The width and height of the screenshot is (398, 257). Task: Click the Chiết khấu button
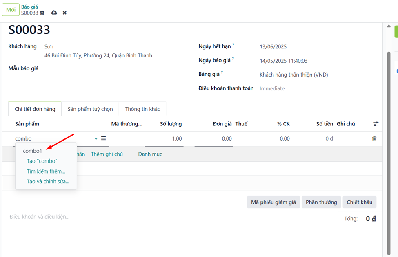click(x=359, y=202)
